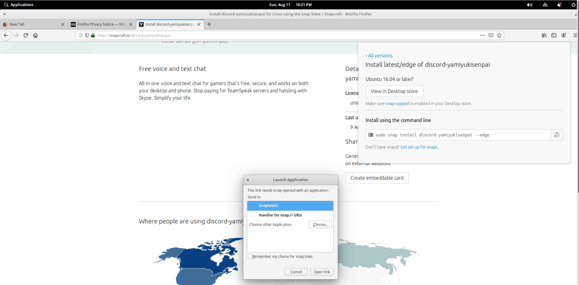Open page actions three-dot menu
The image size is (579, 285).
[482, 35]
